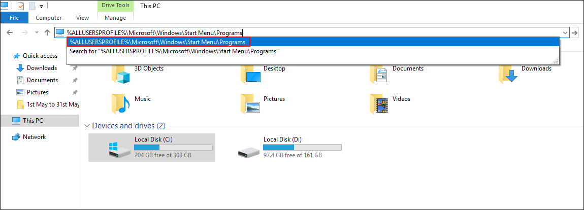The image size is (584, 210).
Task: Click the Desktop folder label
Action: 275,68
